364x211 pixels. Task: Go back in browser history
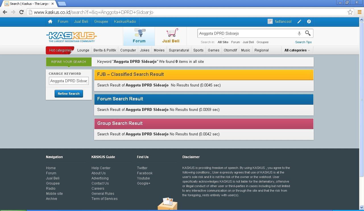tap(5, 12)
